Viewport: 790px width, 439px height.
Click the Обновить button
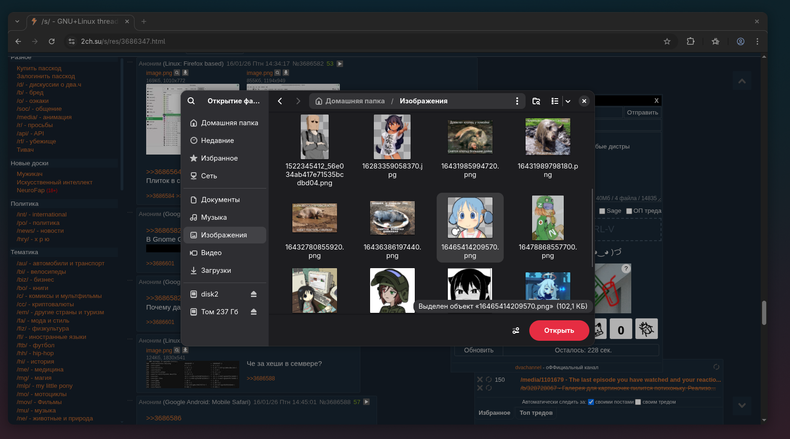[479, 350]
